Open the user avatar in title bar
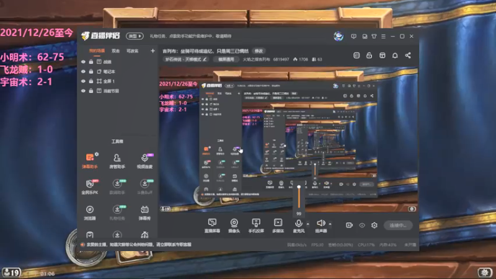This screenshot has height=279, width=496. click(339, 36)
